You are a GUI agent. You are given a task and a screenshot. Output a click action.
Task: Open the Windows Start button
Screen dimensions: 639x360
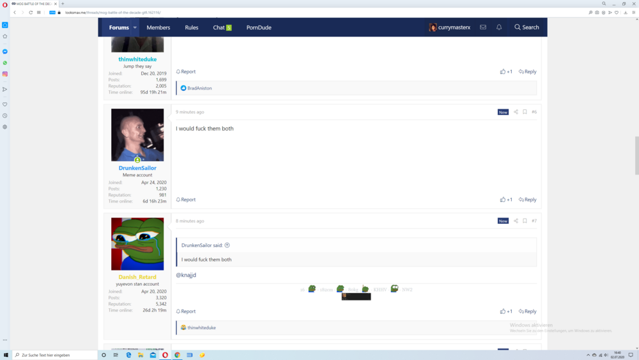pos(6,355)
